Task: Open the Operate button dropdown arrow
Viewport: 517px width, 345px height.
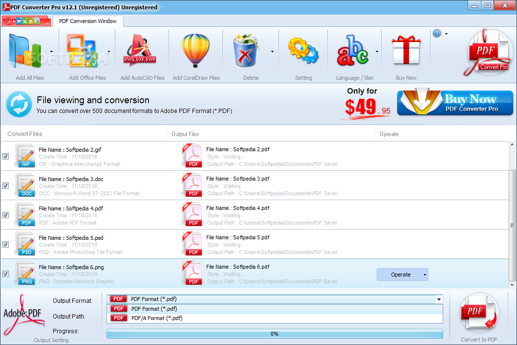Action: tap(425, 275)
